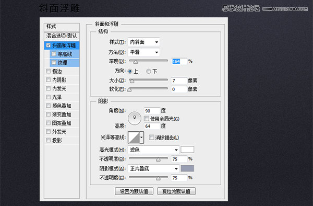The image size is (313, 206).
Task: Select the 投影 style row label
Action: click(57, 140)
